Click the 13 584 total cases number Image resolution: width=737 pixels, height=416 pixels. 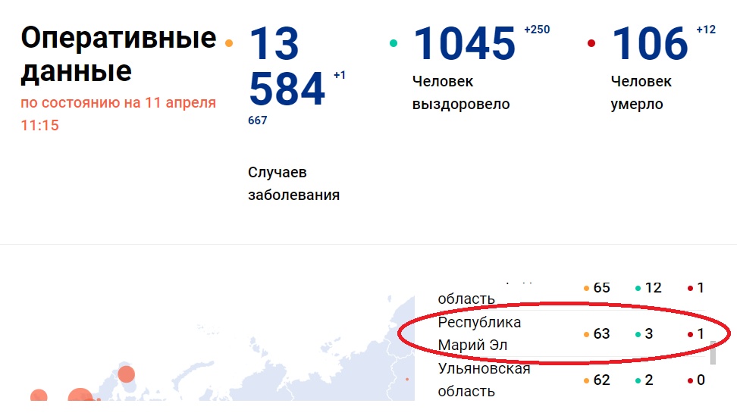pos(286,67)
